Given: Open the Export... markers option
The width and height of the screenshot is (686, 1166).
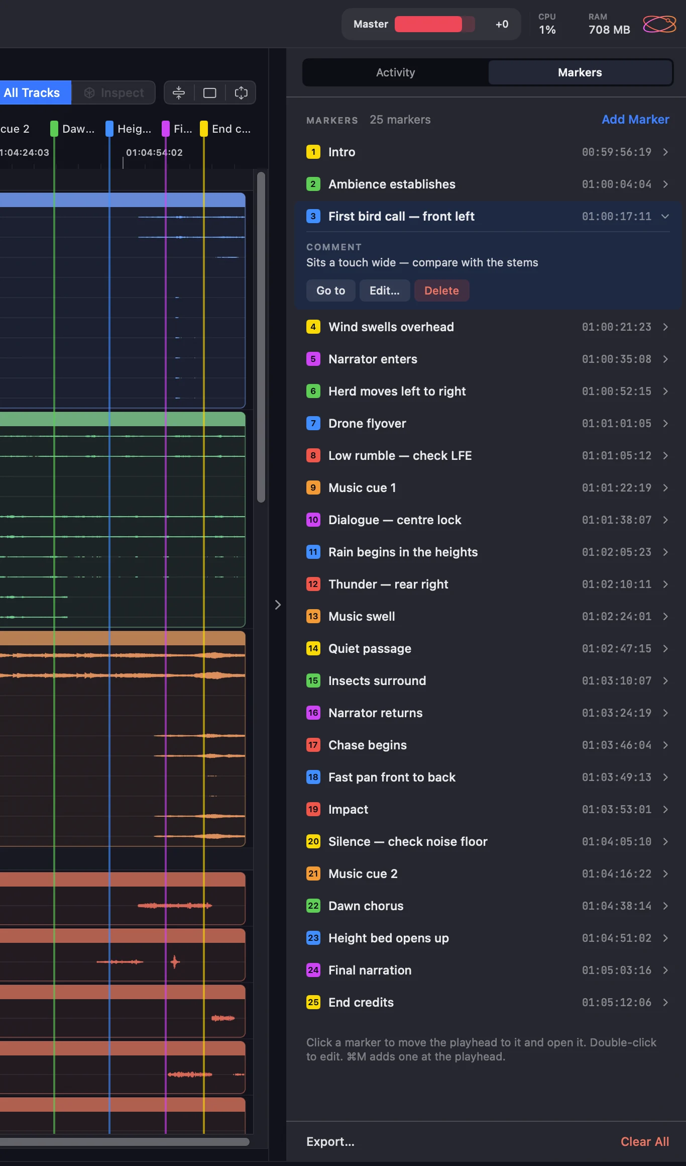Looking at the screenshot, I should [x=330, y=1142].
